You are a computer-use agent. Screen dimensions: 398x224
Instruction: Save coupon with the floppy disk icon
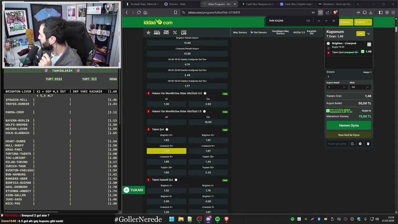(x=352, y=144)
